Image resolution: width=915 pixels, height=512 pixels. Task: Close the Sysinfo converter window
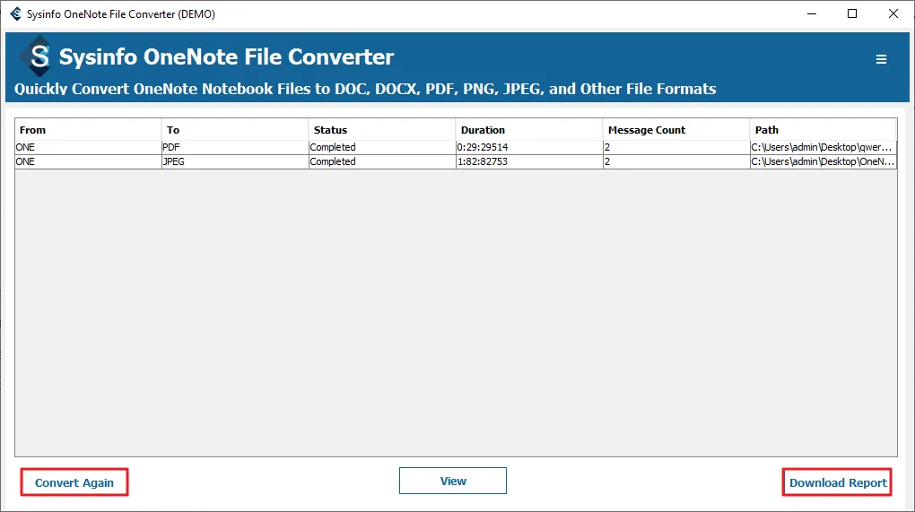[893, 13]
